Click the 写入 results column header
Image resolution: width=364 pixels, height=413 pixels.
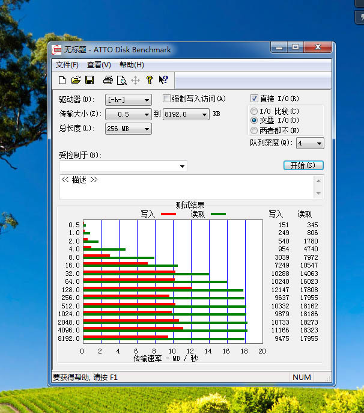pyautogui.click(x=276, y=214)
